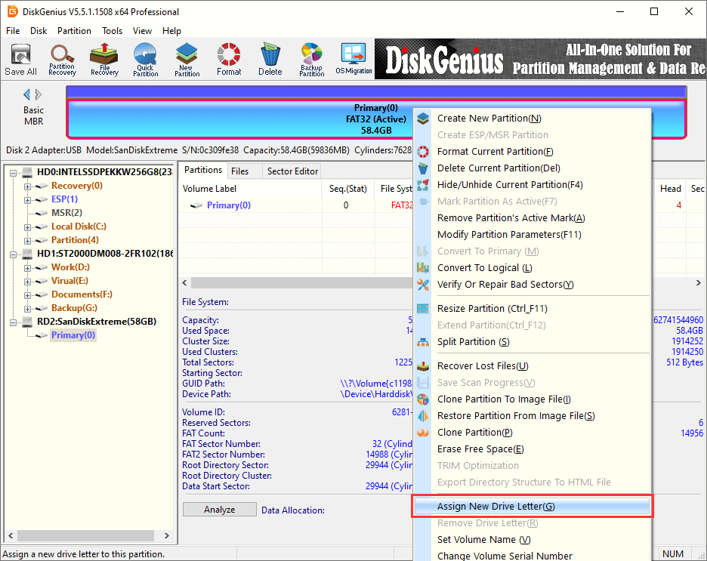
Task: Click partition table scrollbar right arrow
Action: click(x=699, y=283)
